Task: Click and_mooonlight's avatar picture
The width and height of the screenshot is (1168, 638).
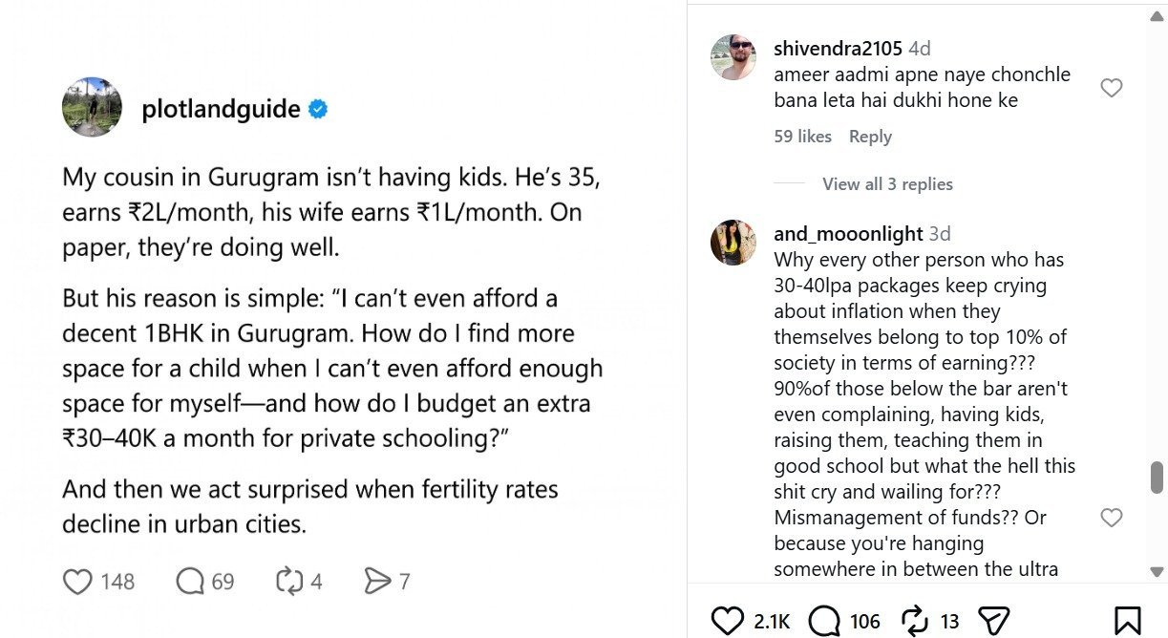Action: coord(733,243)
